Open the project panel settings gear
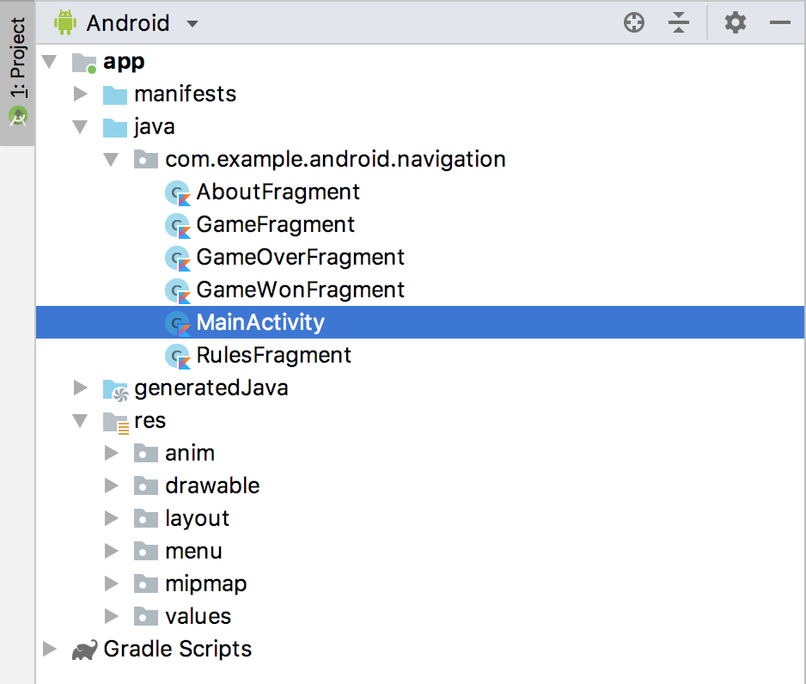The width and height of the screenshot is (806, 684). 736,23
